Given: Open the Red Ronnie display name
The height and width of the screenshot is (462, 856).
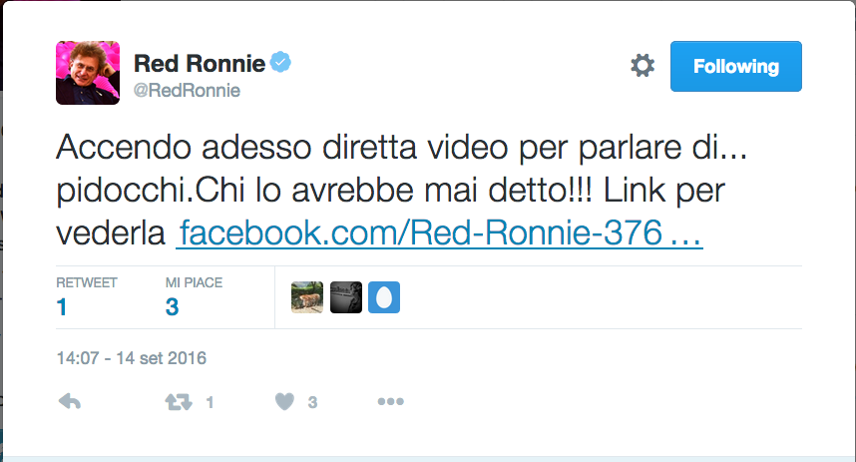Looking at the screenshot, I should [200, 64].
